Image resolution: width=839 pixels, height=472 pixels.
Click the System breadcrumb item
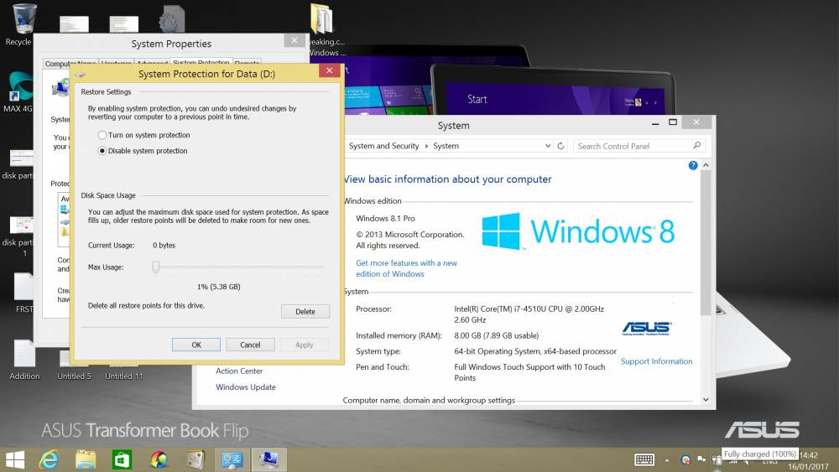(x=446, y=146)
